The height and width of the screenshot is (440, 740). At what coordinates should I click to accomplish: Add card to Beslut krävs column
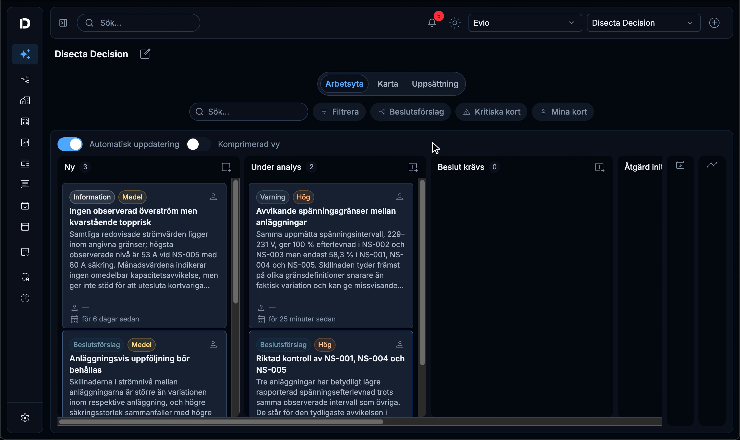click(600, 167)
